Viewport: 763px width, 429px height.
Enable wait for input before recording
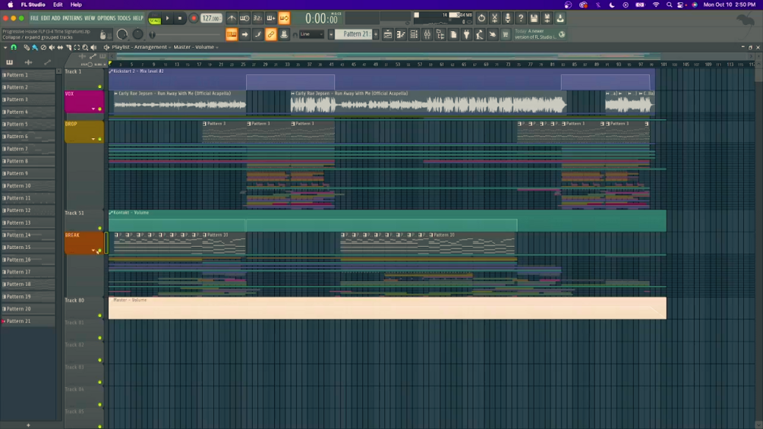coord(244,18)
